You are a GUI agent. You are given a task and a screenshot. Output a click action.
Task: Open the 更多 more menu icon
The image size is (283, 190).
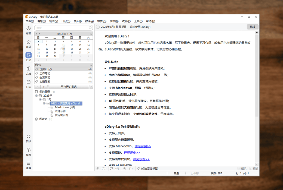point(29,163)
